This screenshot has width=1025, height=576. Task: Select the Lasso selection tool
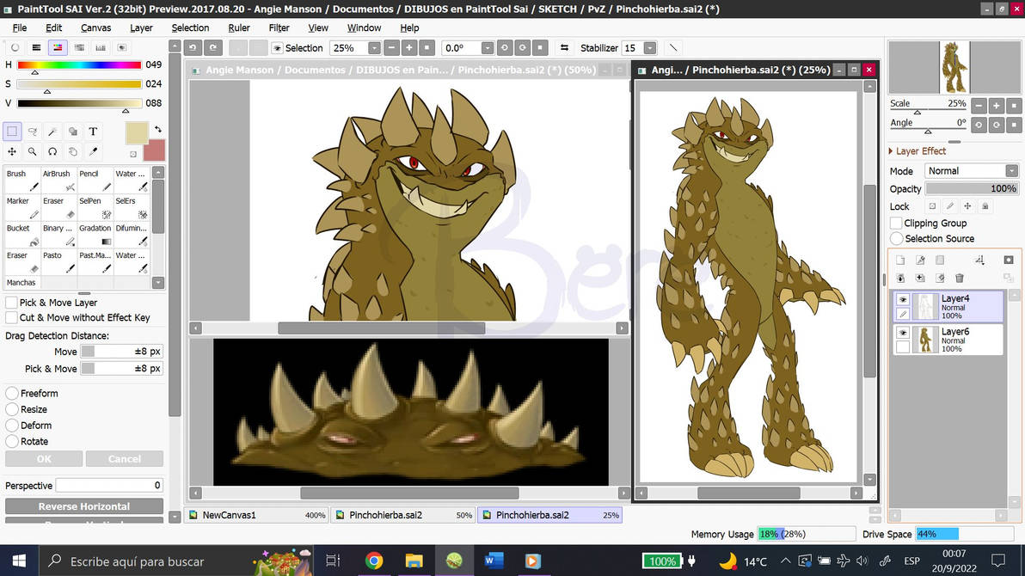[33, 131]
